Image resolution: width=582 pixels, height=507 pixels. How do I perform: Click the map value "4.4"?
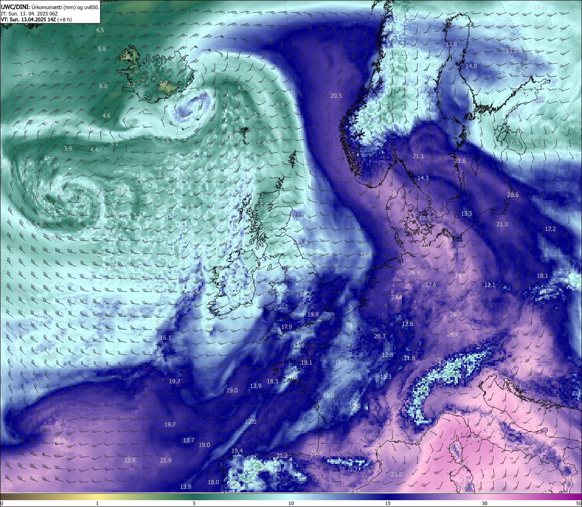point(94,150)
